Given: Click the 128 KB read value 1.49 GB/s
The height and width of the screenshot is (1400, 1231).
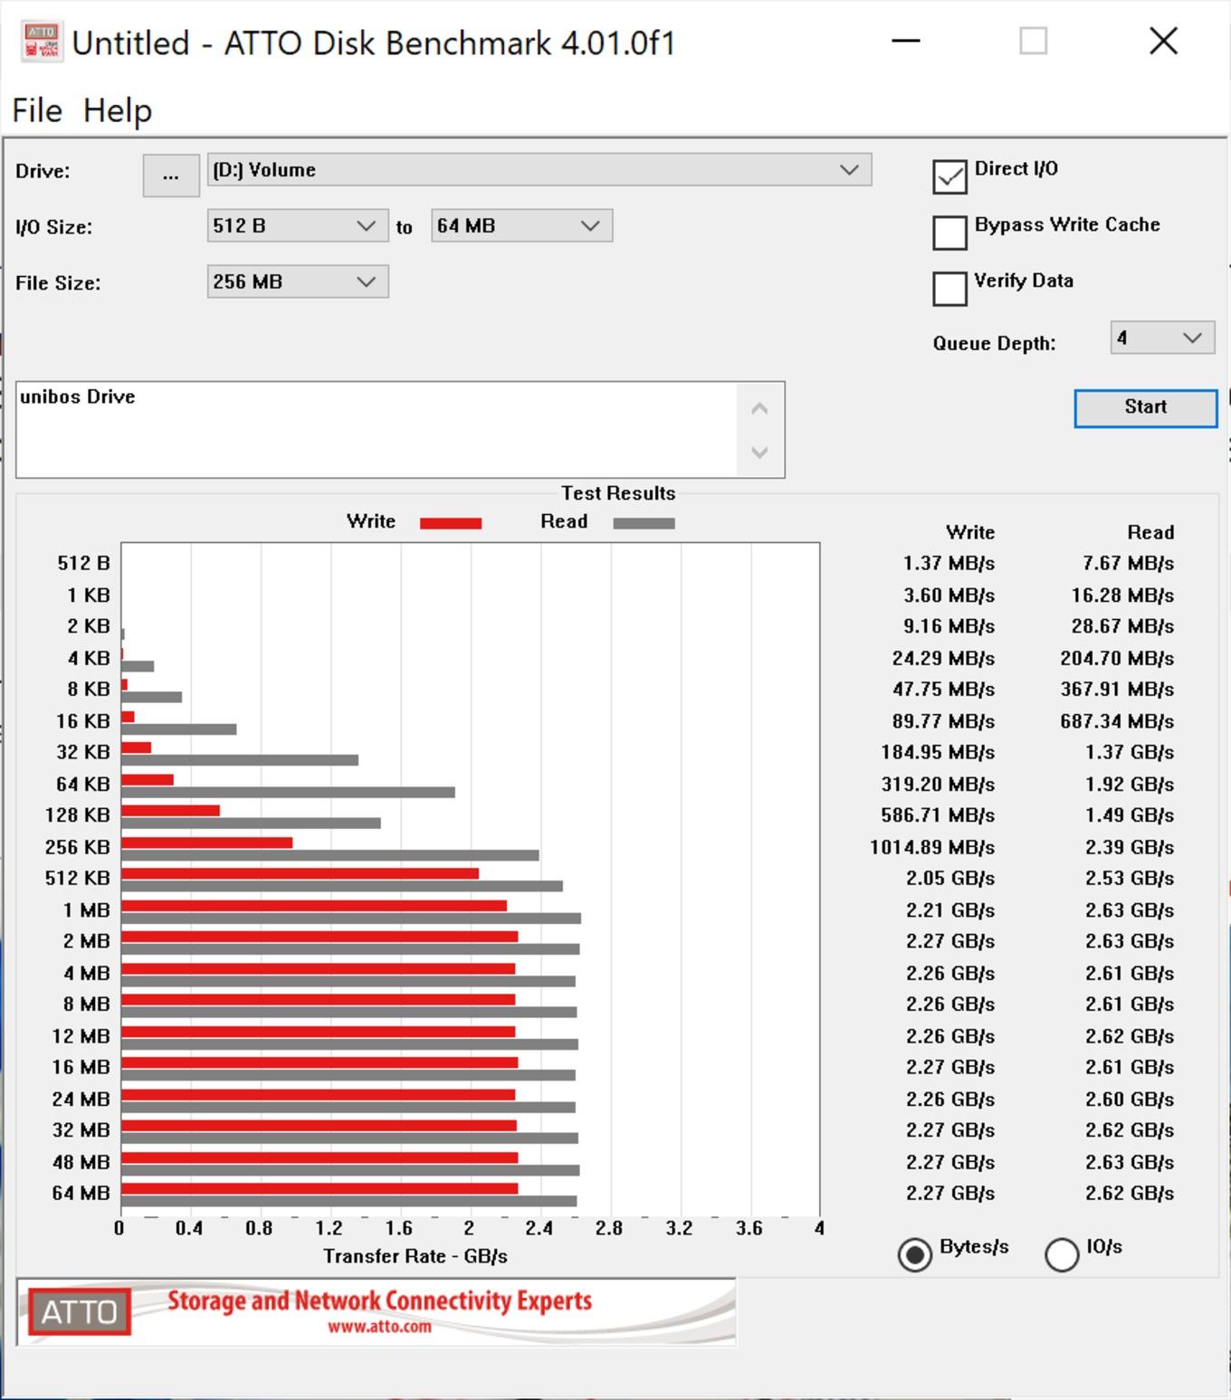Looking at the screenshot, I should [x=1130, y=815].
